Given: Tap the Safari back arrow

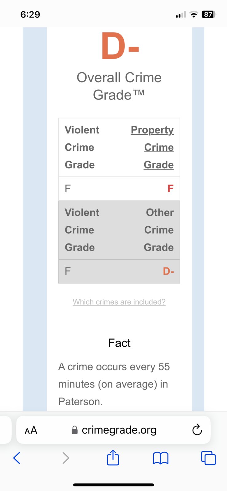Looking at the screenshot, I should 17,458.
